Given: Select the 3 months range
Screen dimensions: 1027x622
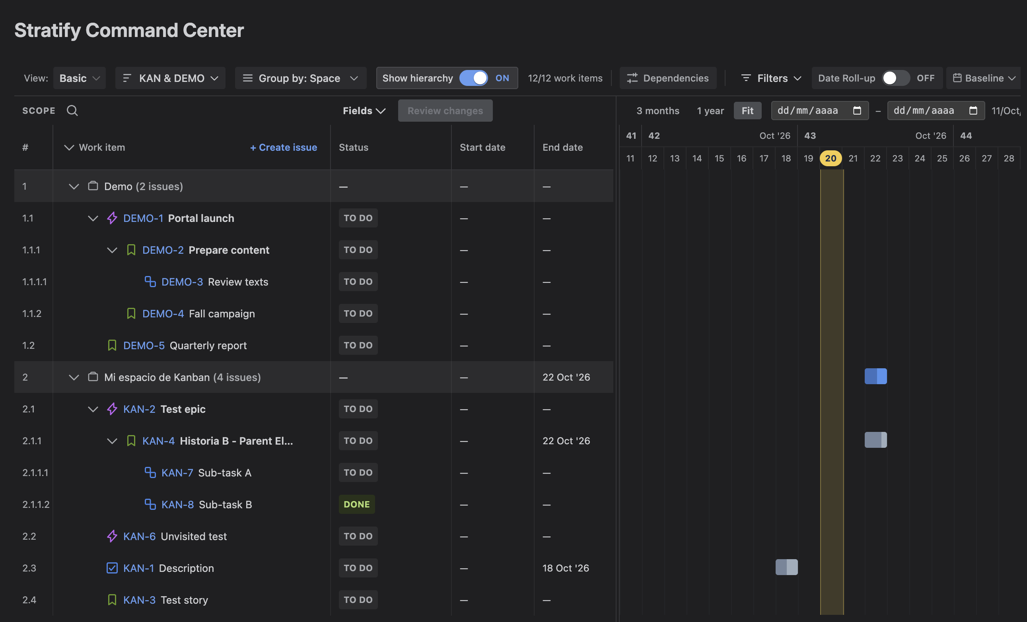Looking at the screenshot, I should coord(658,111).
